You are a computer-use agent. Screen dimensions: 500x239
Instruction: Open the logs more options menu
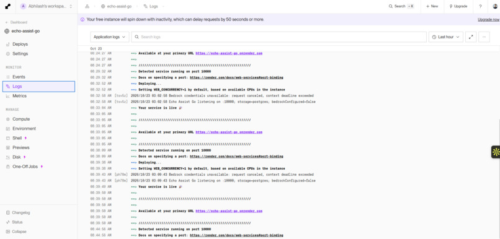coord(484,37)
